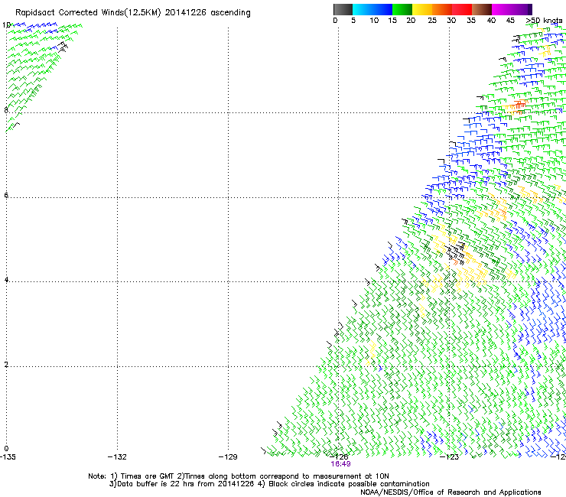Image resolution: width=566 pixels, height=497 pixels.
Task: Click the ">50 knots" legend label
Action: point(544,21)
